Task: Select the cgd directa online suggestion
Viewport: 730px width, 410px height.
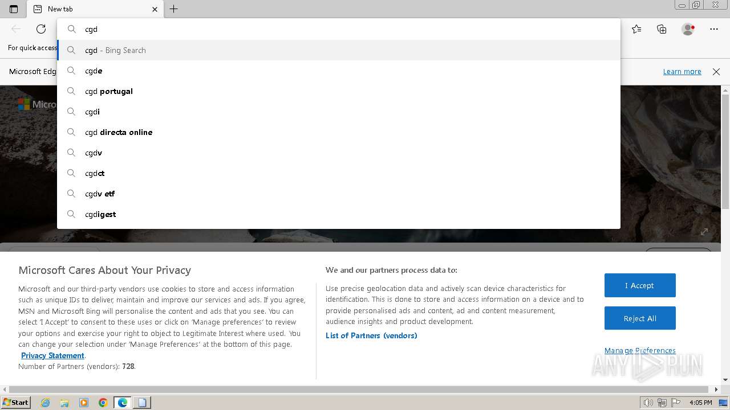Action: (x=339, y=132)
